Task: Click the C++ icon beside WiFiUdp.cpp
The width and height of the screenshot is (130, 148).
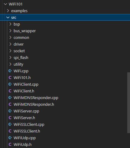Action: coord(10,138)
